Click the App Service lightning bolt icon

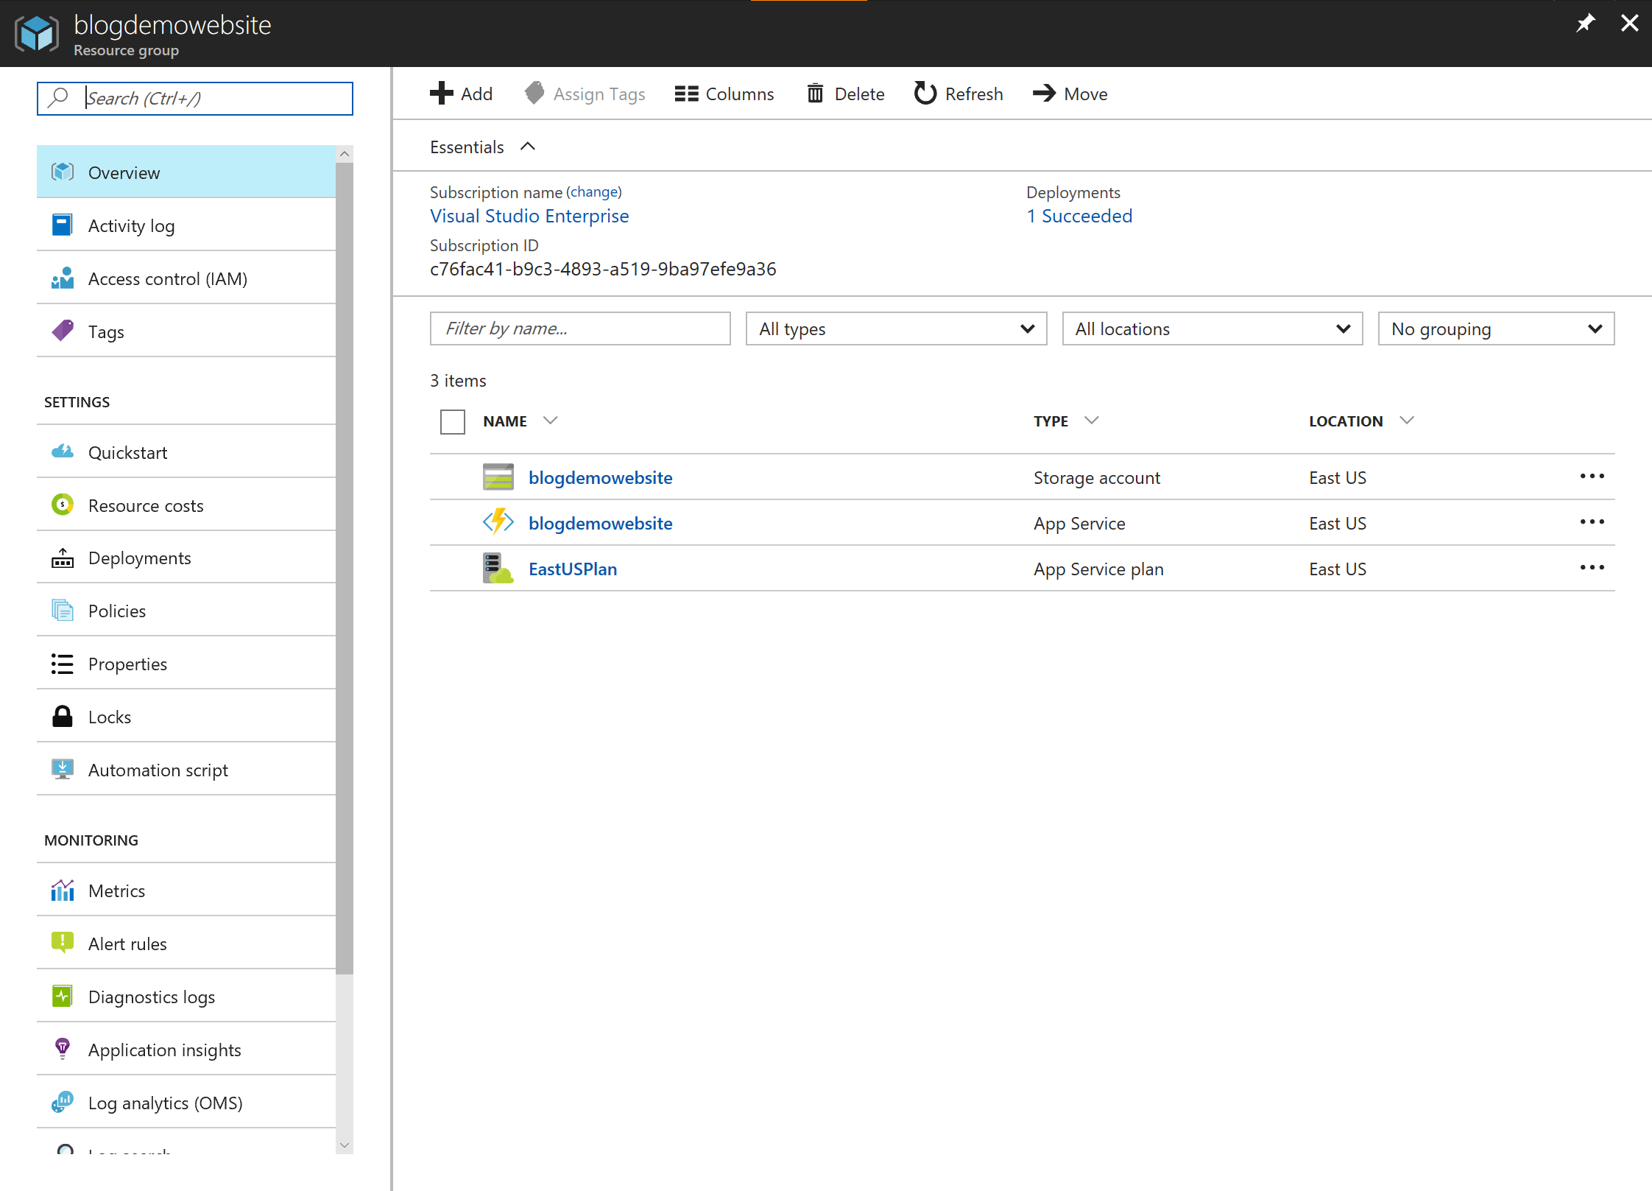(498, 522)
